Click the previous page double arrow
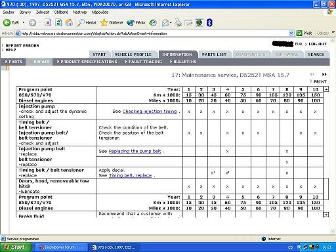This screenshot has width=336, height=252. pyautogui.click(x=312, y=74)
